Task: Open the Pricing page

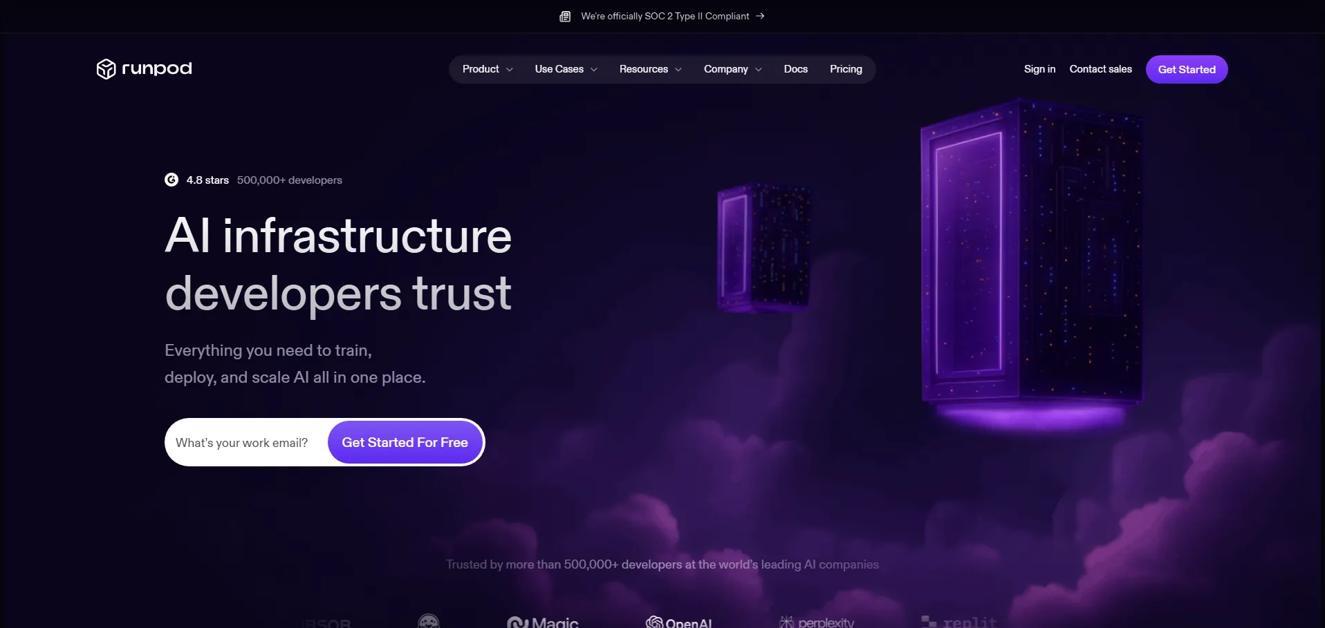Action: (846, 69)
